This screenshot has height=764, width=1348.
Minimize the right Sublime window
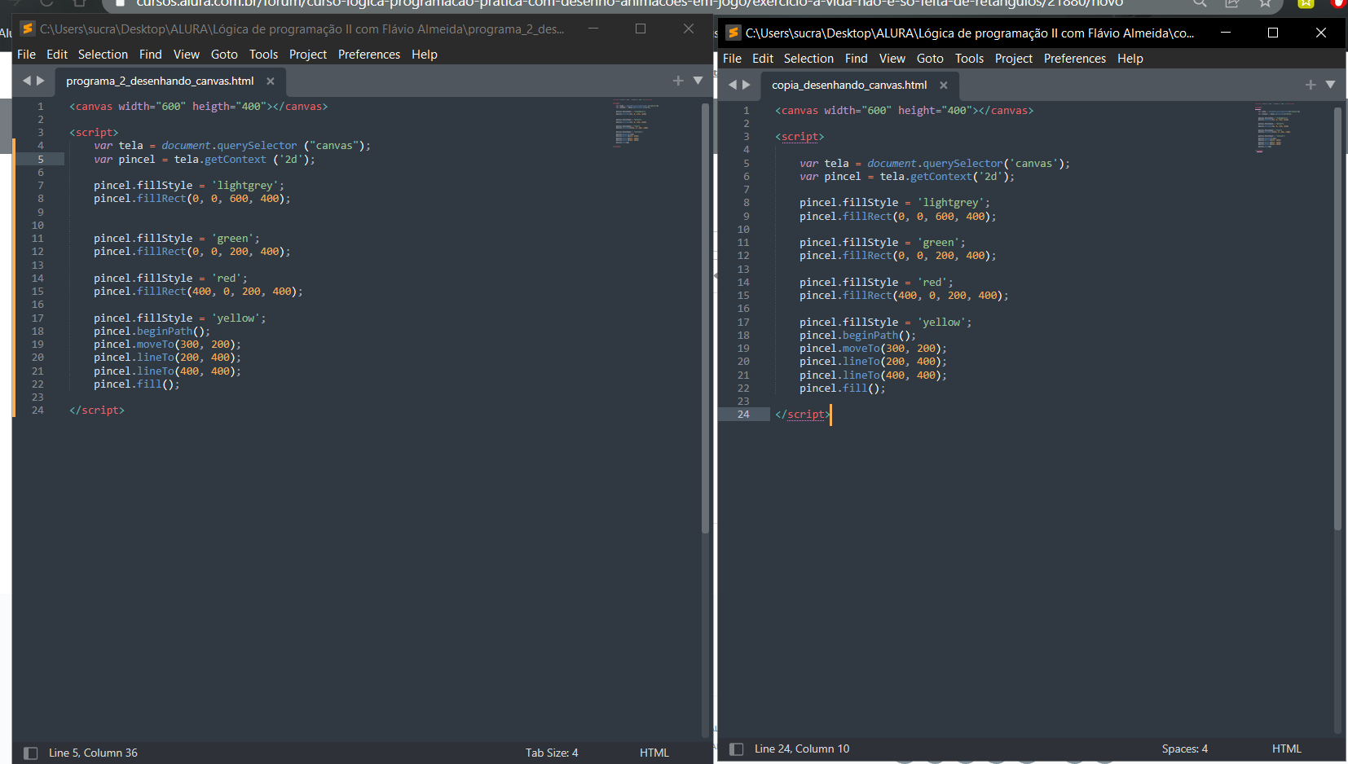[1225, 33]
